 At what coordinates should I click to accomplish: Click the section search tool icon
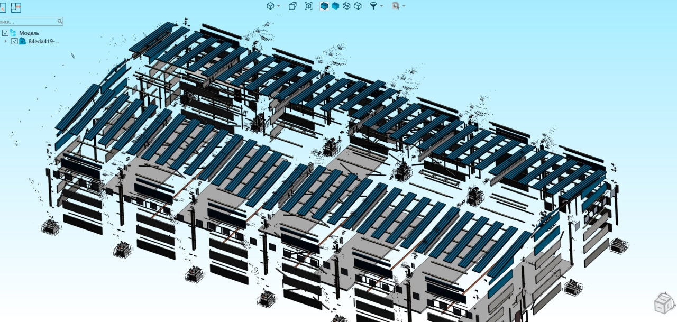point(395,6)
